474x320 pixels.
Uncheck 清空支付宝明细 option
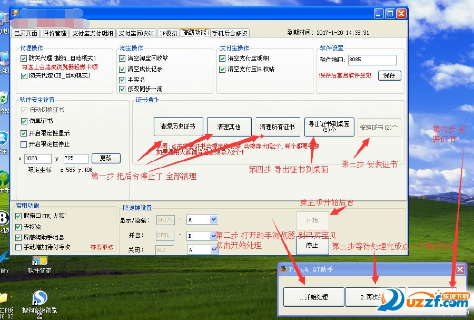pyautogui.click(x=222, y=59)
